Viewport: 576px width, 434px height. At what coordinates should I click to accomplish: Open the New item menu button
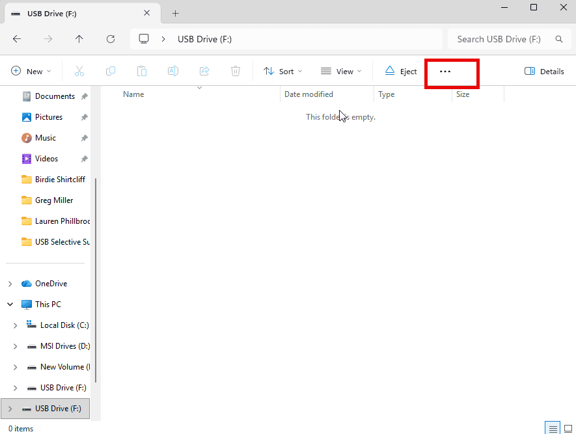coord(31,71)
